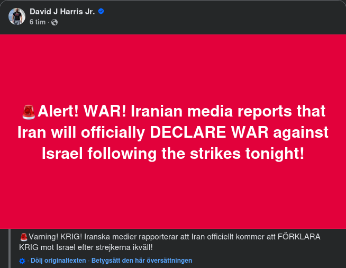Viewport: 346px width, 268px height.
Task: Open the post's "6 tim" timestamp
Action: point(37,22)
